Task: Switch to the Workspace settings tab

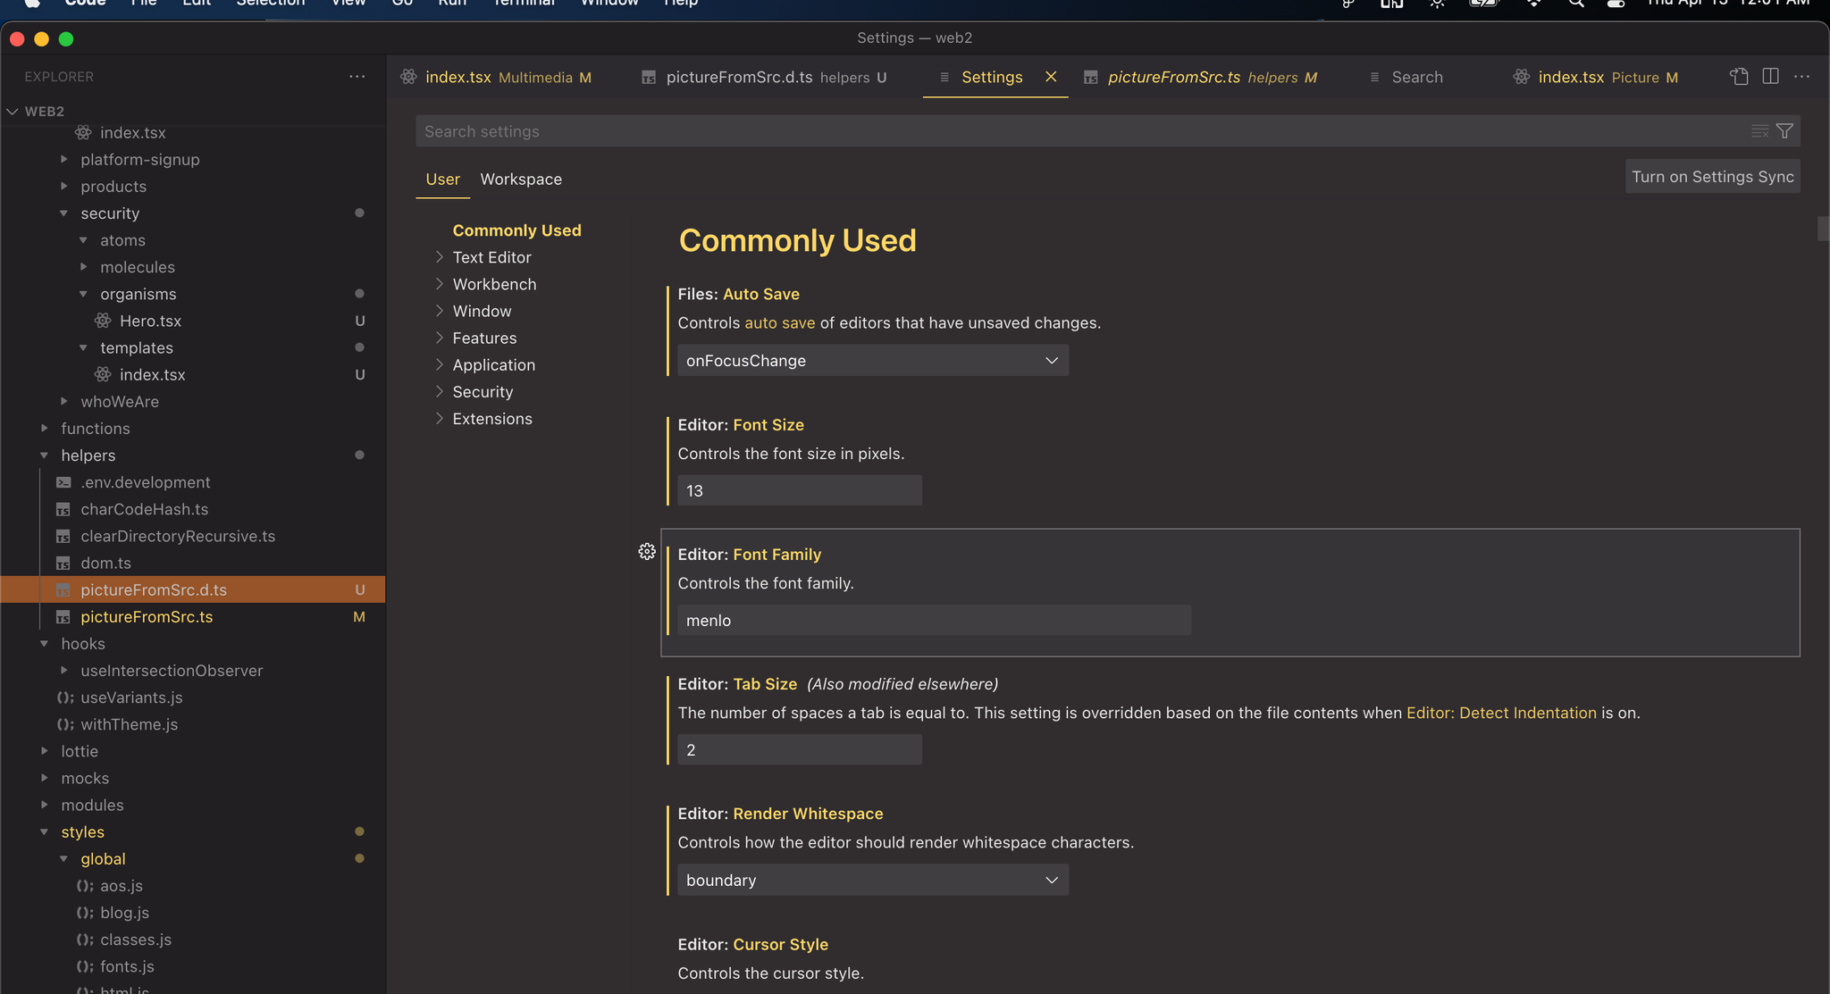Action: (x=521, y=180)
